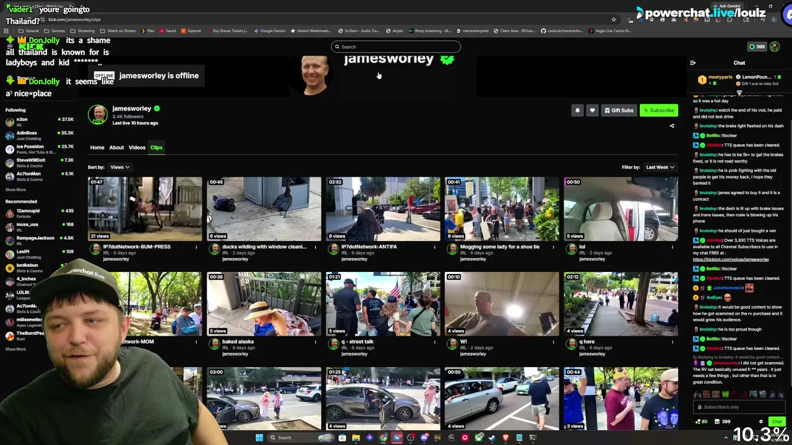Open the Streaming bookmarks folder
This screenshot has height=445, width=792.
click(x=82, y=31)
